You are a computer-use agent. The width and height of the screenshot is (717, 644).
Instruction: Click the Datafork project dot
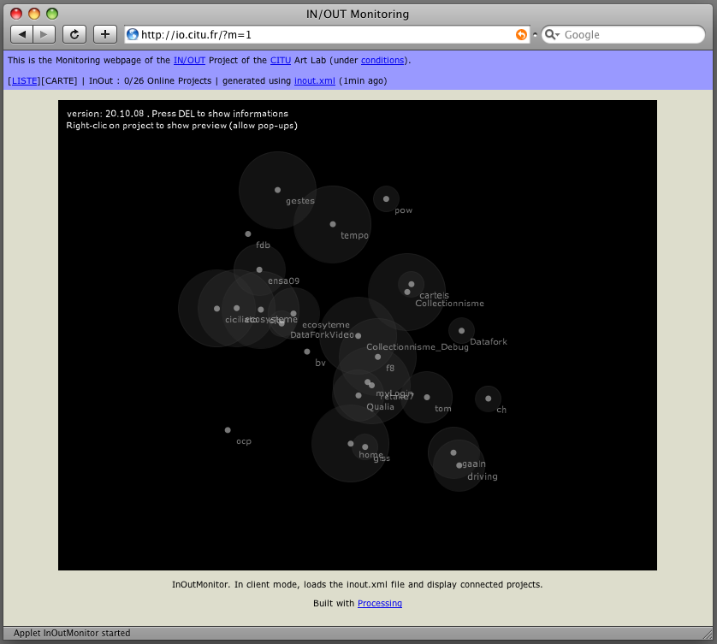(x=461, y=331)
